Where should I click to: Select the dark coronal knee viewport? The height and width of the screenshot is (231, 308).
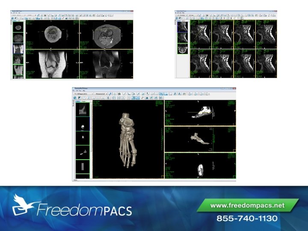106,64
